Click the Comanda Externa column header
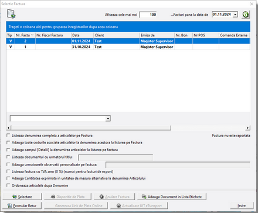Screen dimensions: 258x213 [x=235, y=35]
